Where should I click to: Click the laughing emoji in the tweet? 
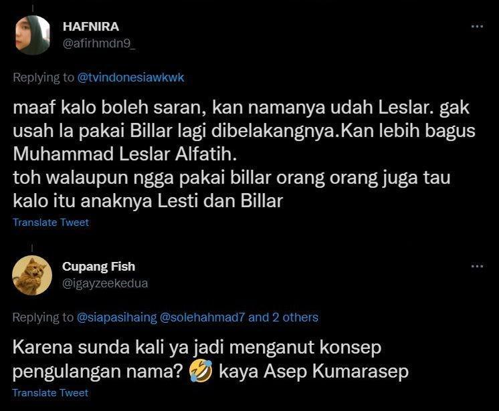(201, 371)
